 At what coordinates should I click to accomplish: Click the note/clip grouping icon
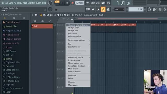pos(98,9)
